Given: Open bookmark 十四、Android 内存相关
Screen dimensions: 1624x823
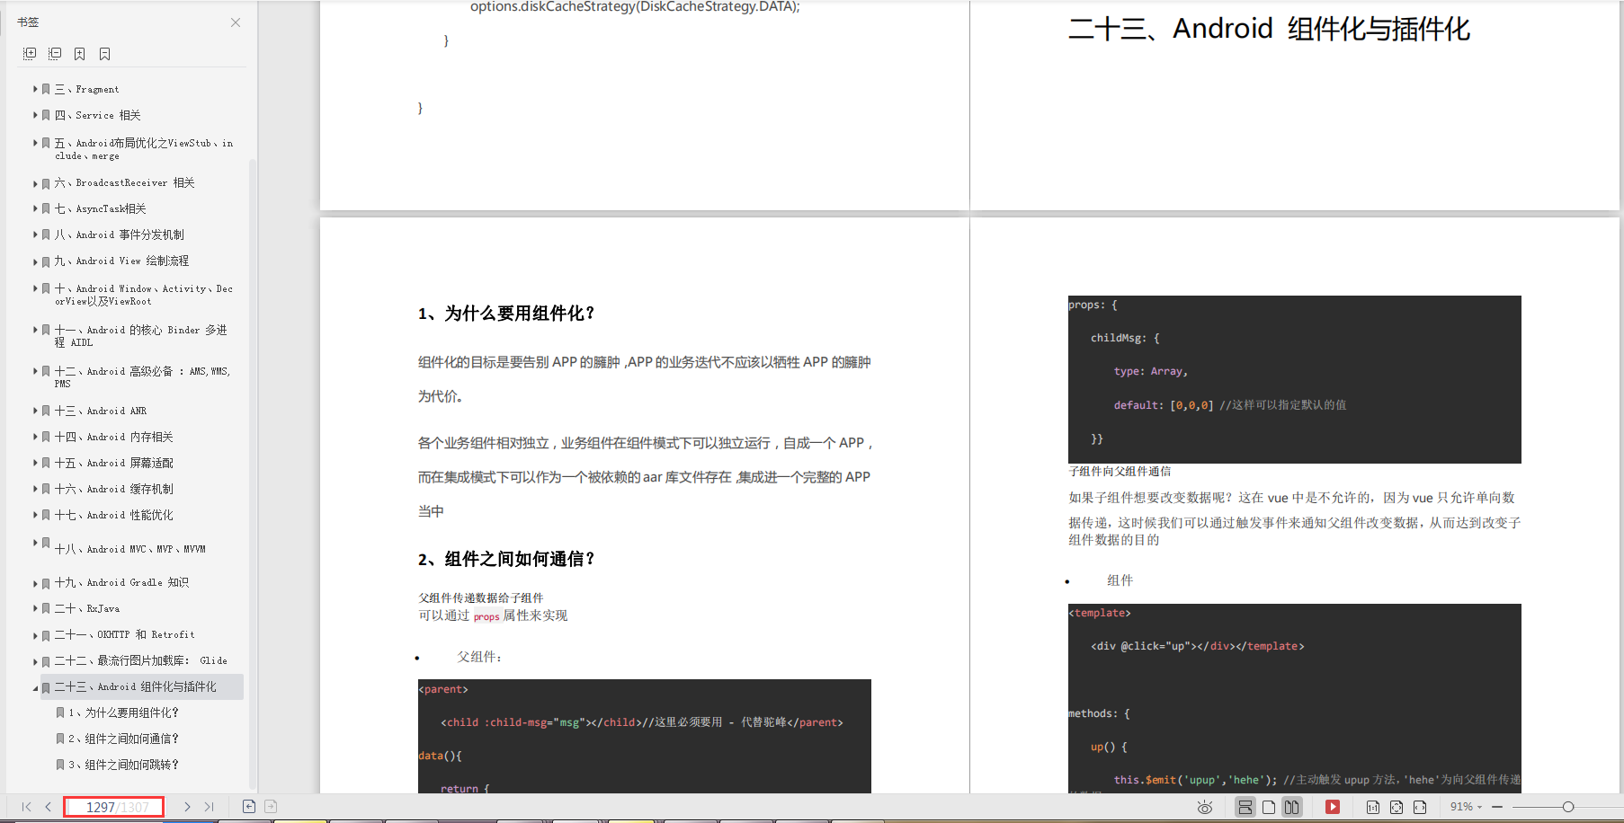Looking at the screenshot, I should pos(114,437).
